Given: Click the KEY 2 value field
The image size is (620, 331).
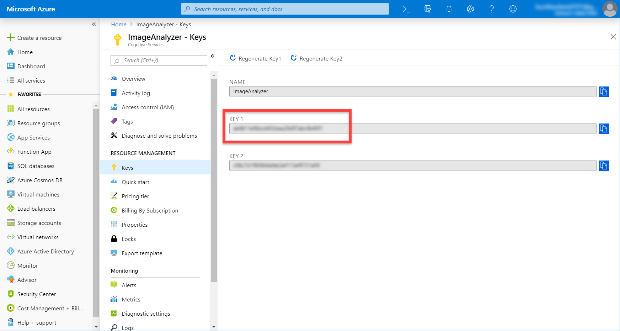Looking at the screenshot, I should pyautogui.click(x=413, y=165).
